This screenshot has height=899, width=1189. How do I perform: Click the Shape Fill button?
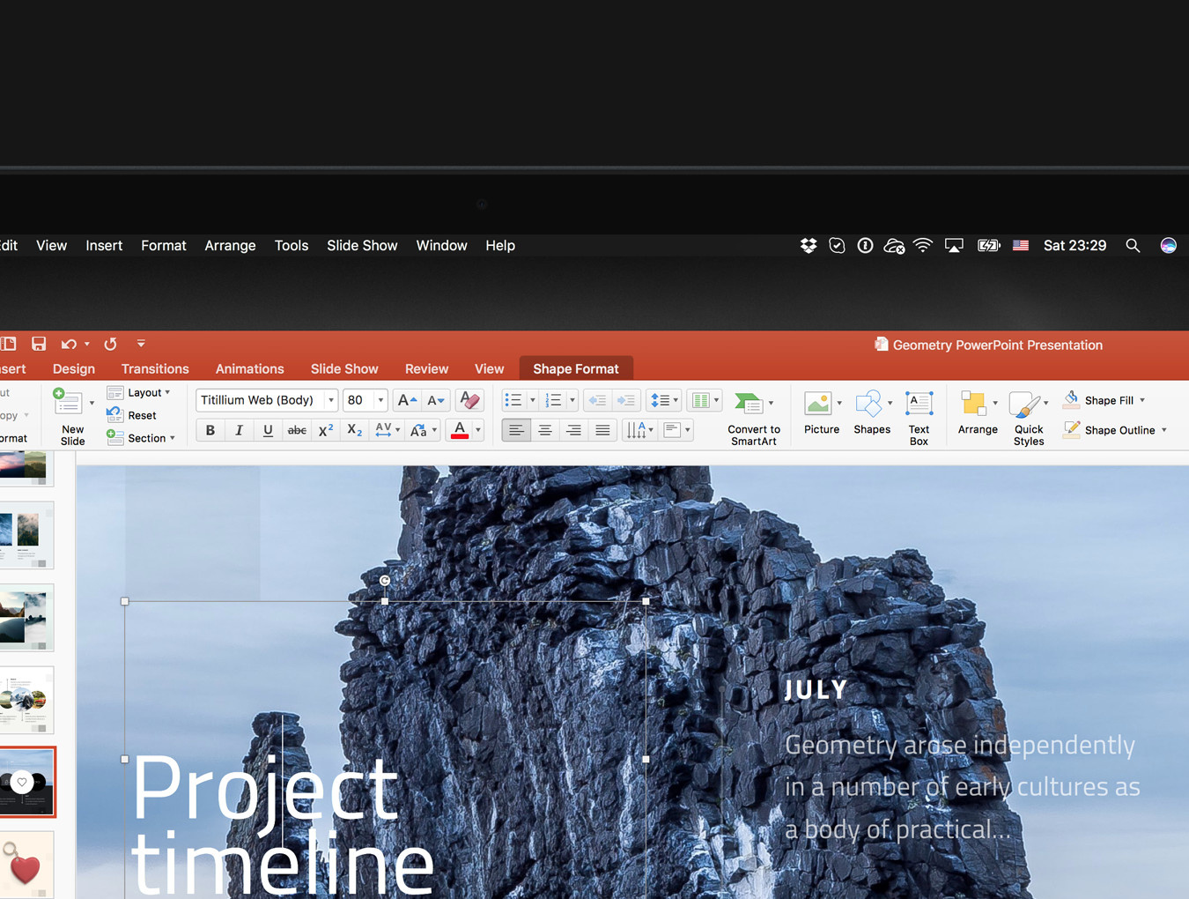pos(1108,400)
